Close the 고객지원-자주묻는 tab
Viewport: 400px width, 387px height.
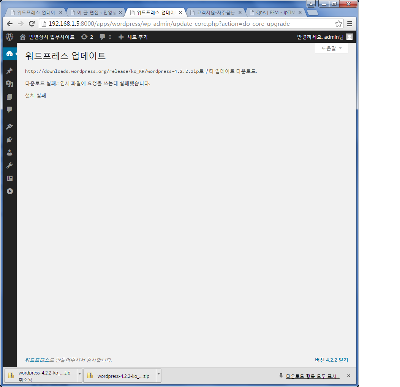(x=240, y=13)
